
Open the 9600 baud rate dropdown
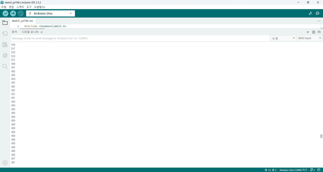point(309,38)
